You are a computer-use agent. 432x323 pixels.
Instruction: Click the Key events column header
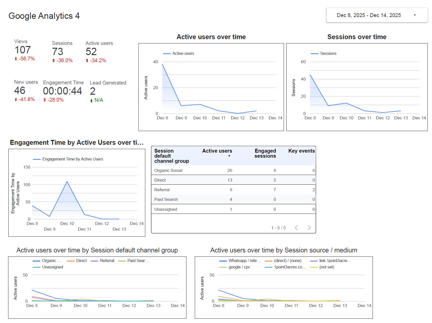[x=301, y=151]
